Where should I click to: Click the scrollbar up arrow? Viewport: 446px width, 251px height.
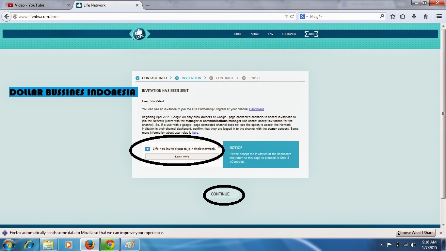click(443, 25)
